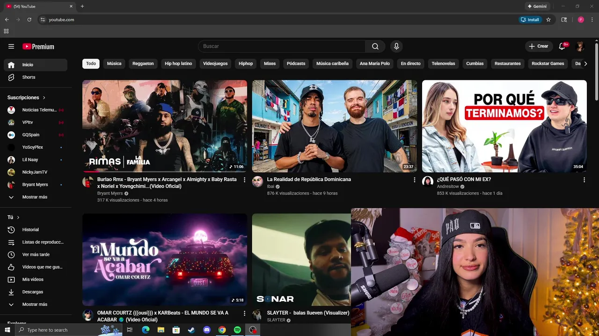
Task: Open the Ibai channel name link
Action: click(x=270, y=186)
